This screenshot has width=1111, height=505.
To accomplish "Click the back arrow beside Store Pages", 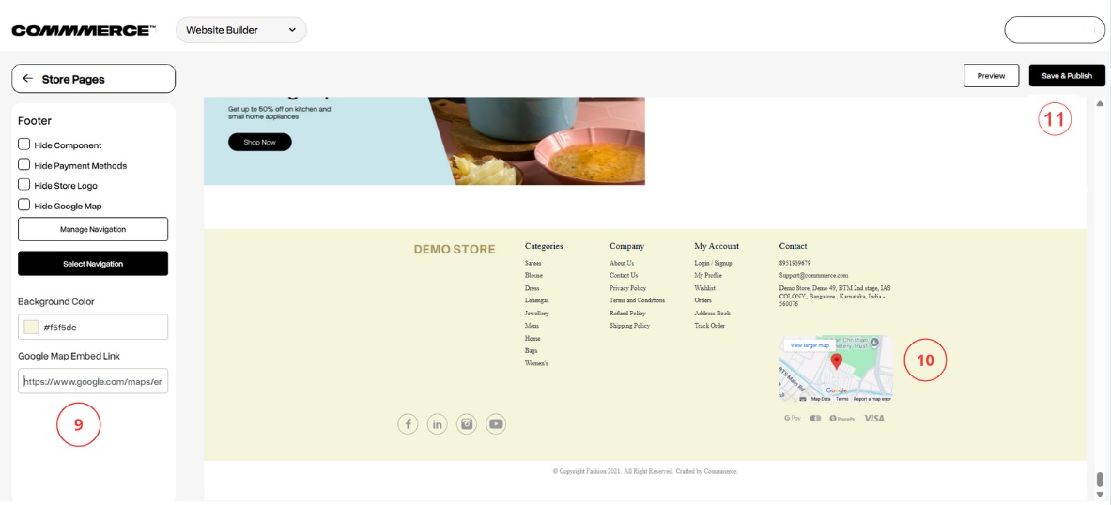I will tap(28, 79).
